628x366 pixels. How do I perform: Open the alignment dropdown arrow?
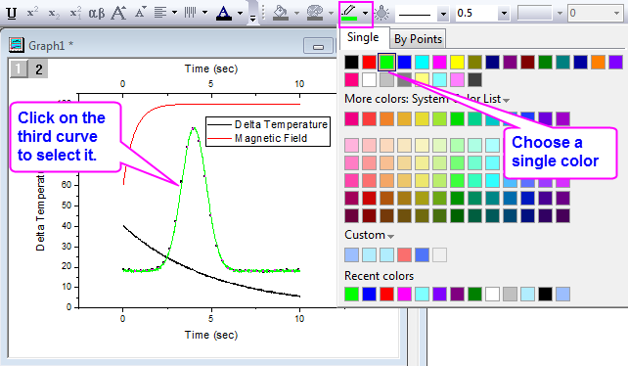point(175,13)
